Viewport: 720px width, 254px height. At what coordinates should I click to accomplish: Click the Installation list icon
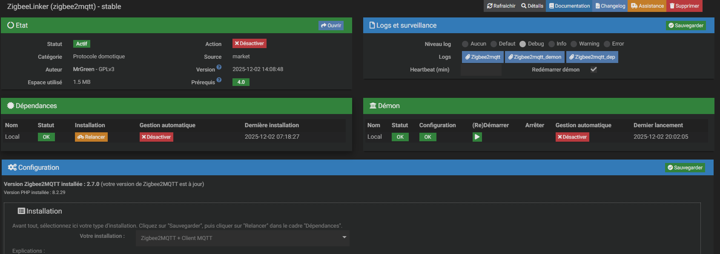pyautogui.click(x=21, y=211)
